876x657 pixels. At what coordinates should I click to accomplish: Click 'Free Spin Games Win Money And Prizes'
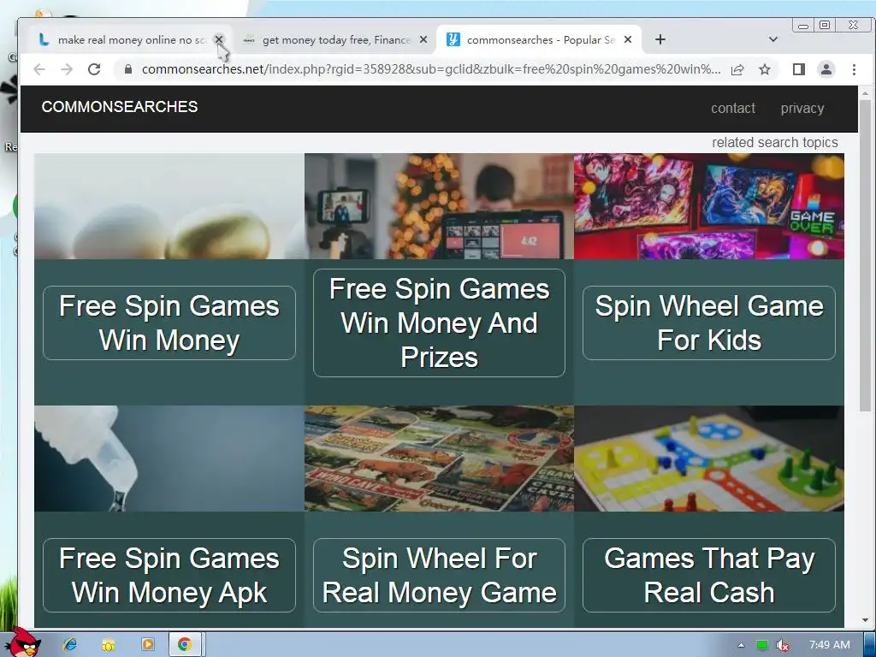point(439,323)
